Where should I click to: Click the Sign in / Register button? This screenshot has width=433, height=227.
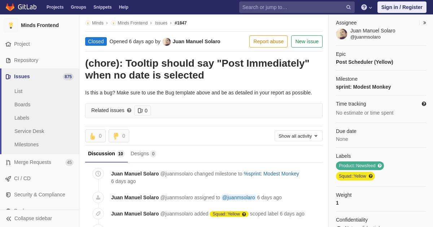point(402,7)
